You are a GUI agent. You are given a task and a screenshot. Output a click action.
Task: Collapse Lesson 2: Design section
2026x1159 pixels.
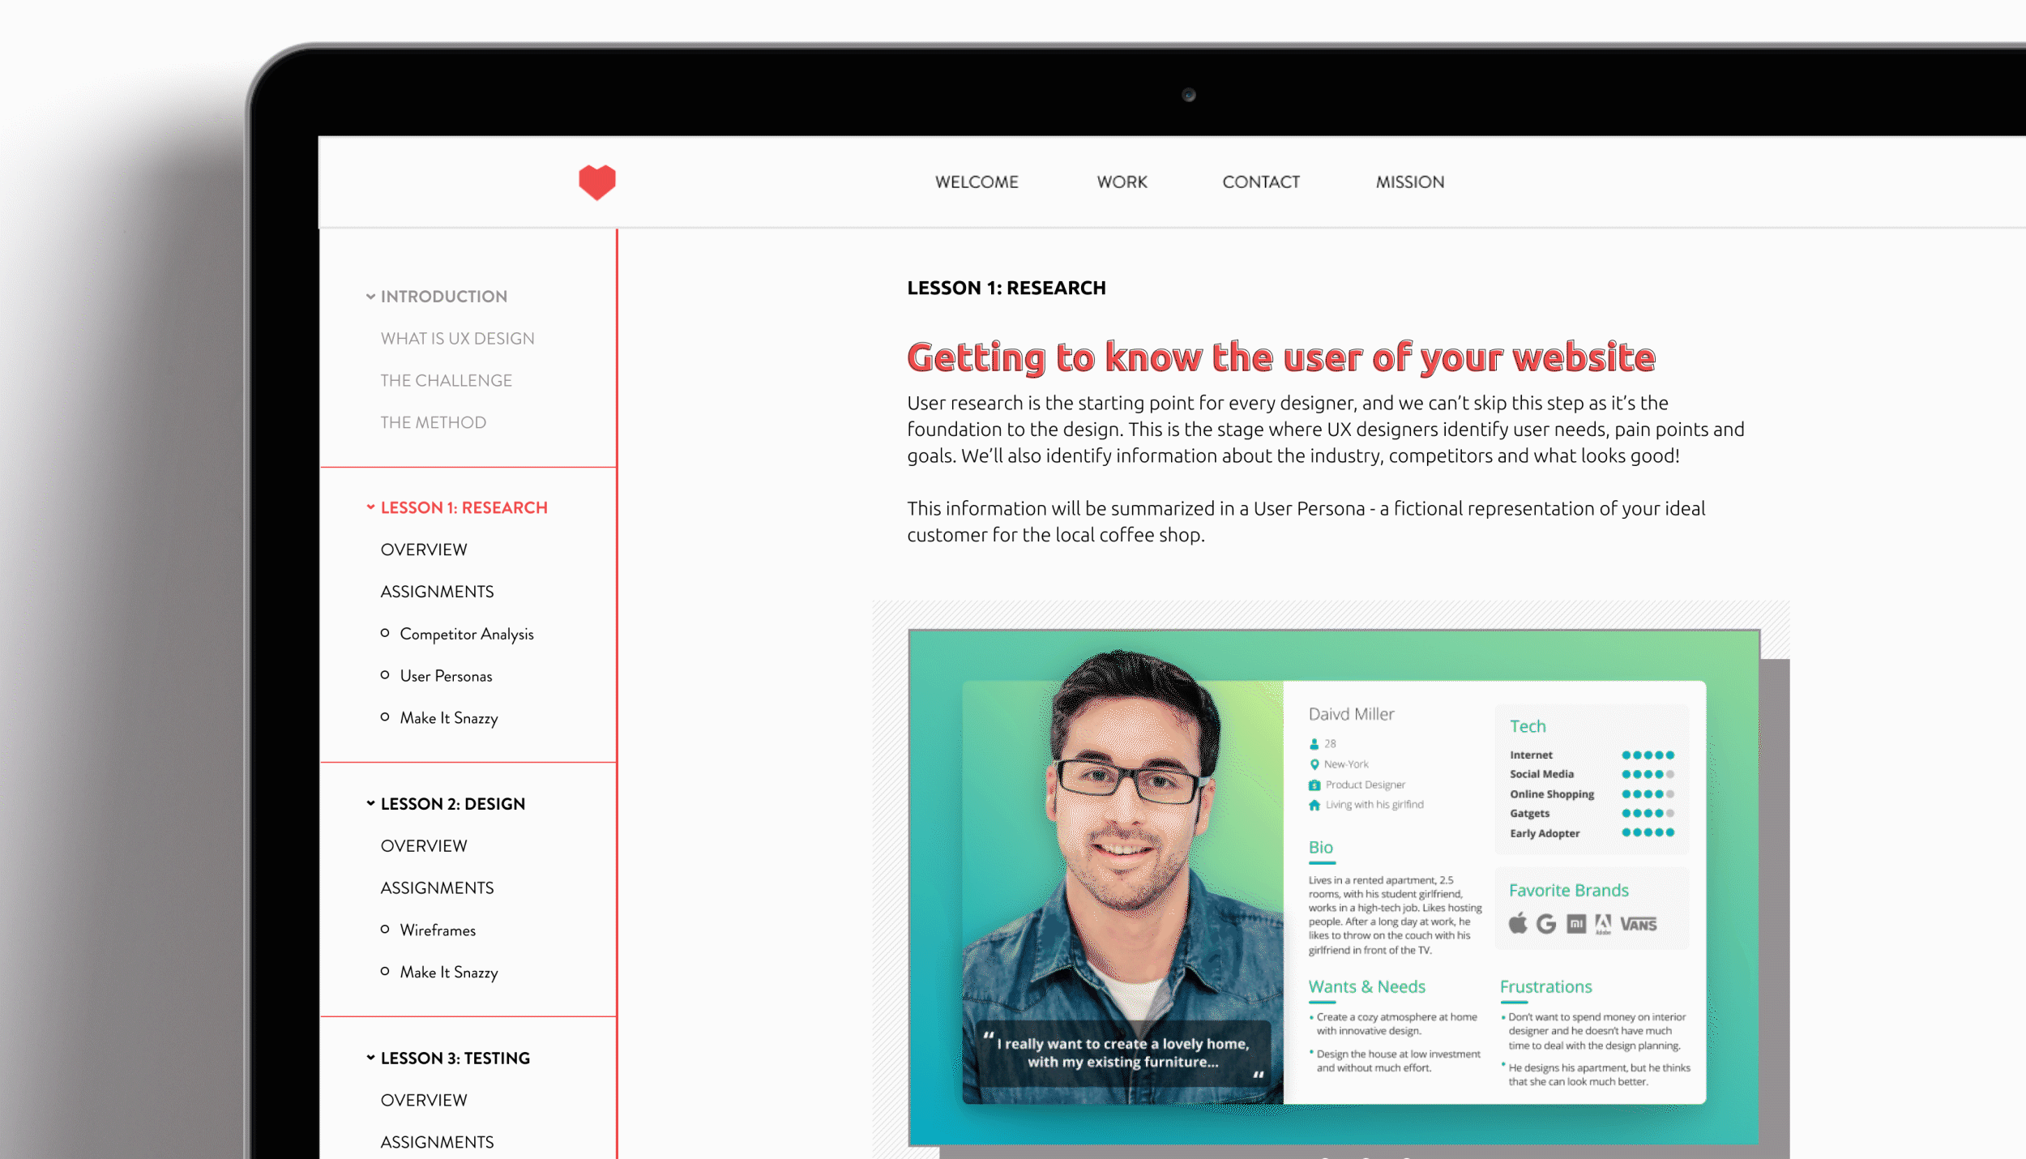(x=370, y=803)
